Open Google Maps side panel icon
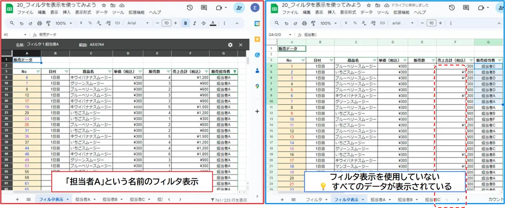Viewport: 505px width, 208px height. (x=258, y=86)
